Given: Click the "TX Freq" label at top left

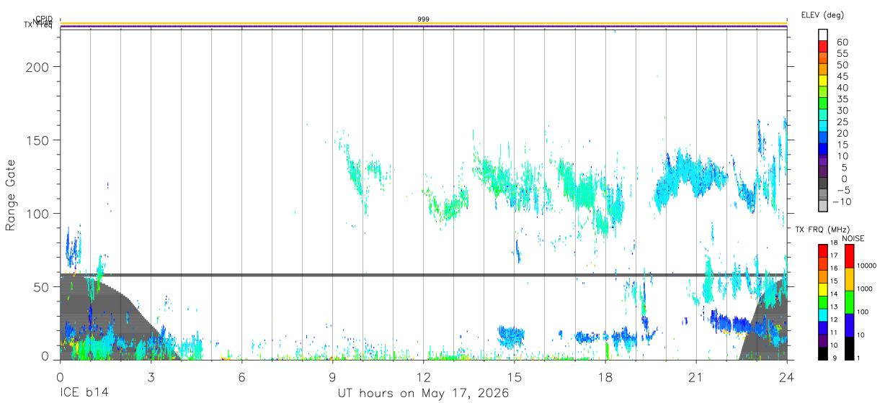Looking at the screenshot, I should click(x=38, y=25).
